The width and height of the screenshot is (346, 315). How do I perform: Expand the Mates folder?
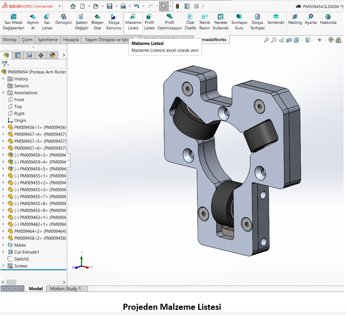[3, 245]
